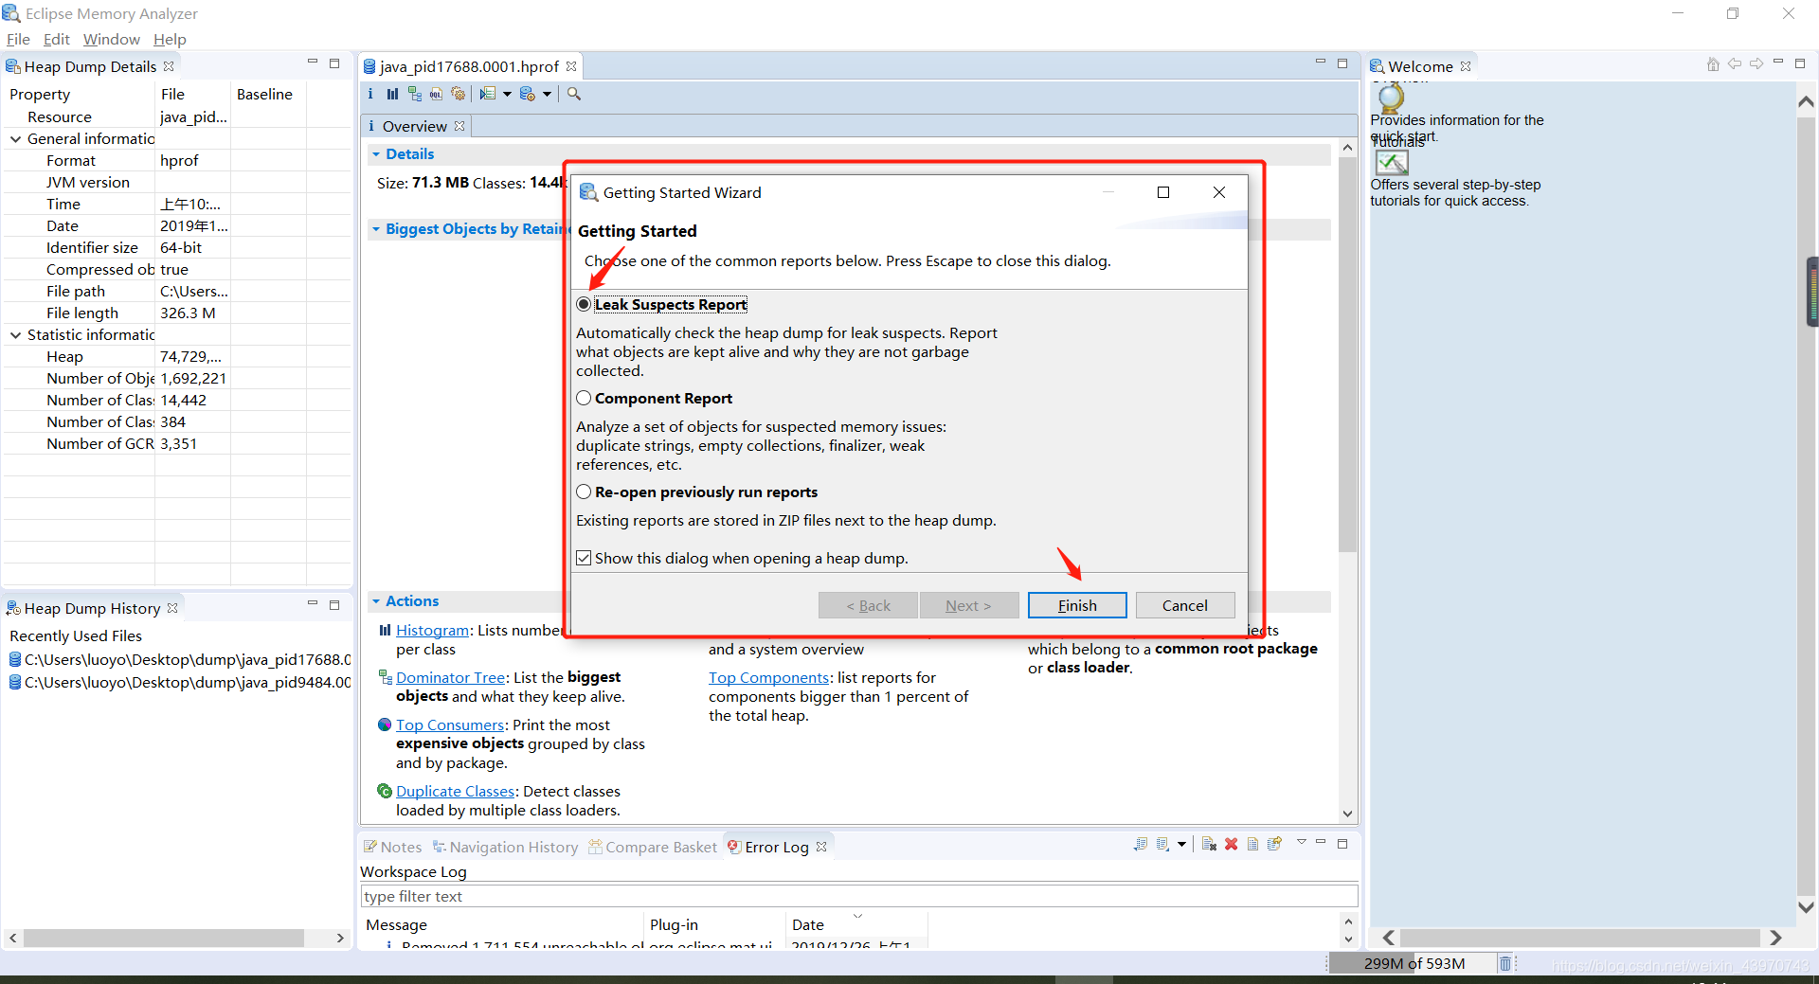Clear the Error Log viewer
This screenshot has width=1819, height=984.
coord(1209,844)
